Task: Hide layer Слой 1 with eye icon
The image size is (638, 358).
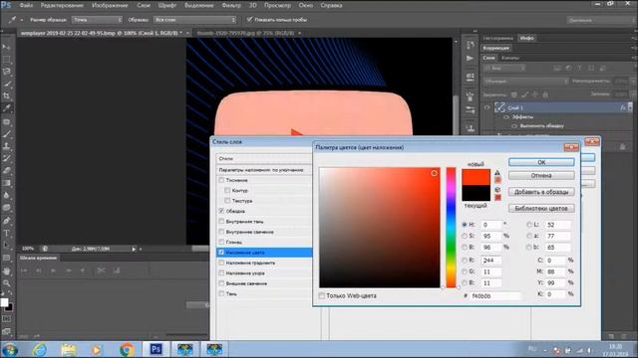Action: (x=486, y=107)
